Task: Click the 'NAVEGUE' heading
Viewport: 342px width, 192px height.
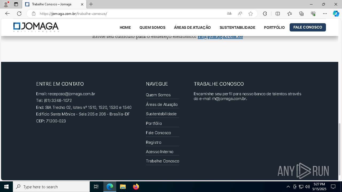Action: [157, 84]
